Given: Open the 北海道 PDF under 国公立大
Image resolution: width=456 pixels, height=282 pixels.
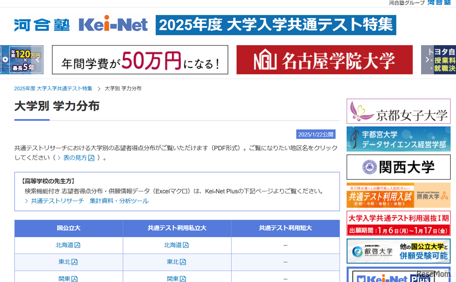Looking at the screenshot, I should pos(68,245).
